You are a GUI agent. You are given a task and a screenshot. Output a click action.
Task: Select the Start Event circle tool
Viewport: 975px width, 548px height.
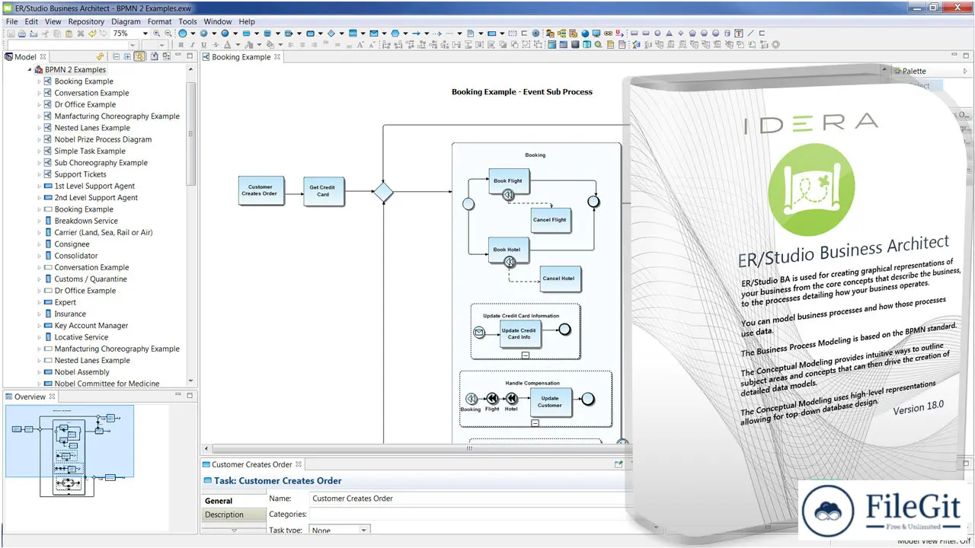point(183,33)
